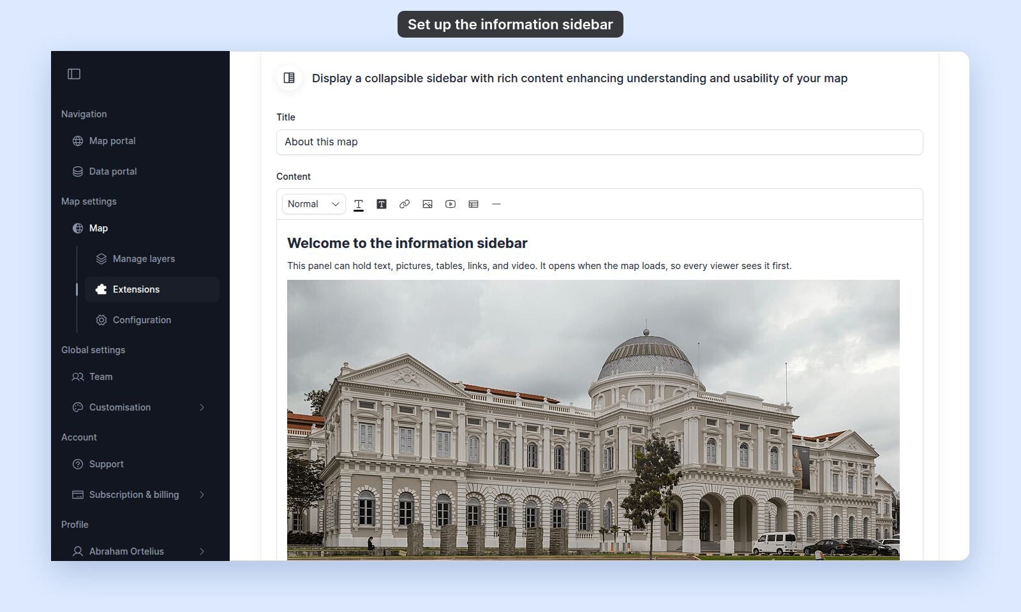1021x612 pixels.
Task: Click the 'Content' field label
Action: pos(294,177)
